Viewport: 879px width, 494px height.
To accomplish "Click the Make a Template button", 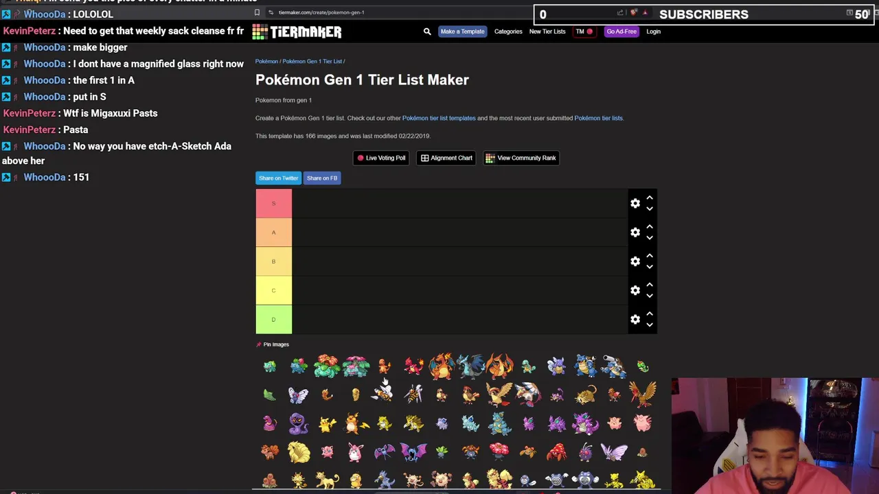I will tap(462, 32).
